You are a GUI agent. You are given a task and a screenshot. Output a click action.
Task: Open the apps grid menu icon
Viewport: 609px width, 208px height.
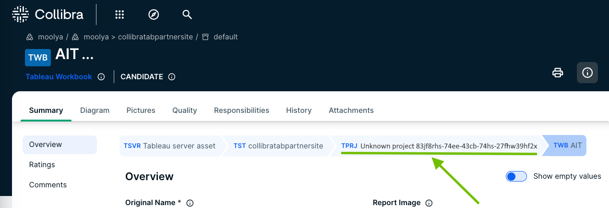[x=119, y=14]
